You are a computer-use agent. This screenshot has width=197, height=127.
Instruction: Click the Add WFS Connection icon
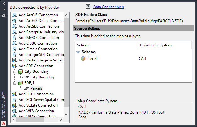14,111
